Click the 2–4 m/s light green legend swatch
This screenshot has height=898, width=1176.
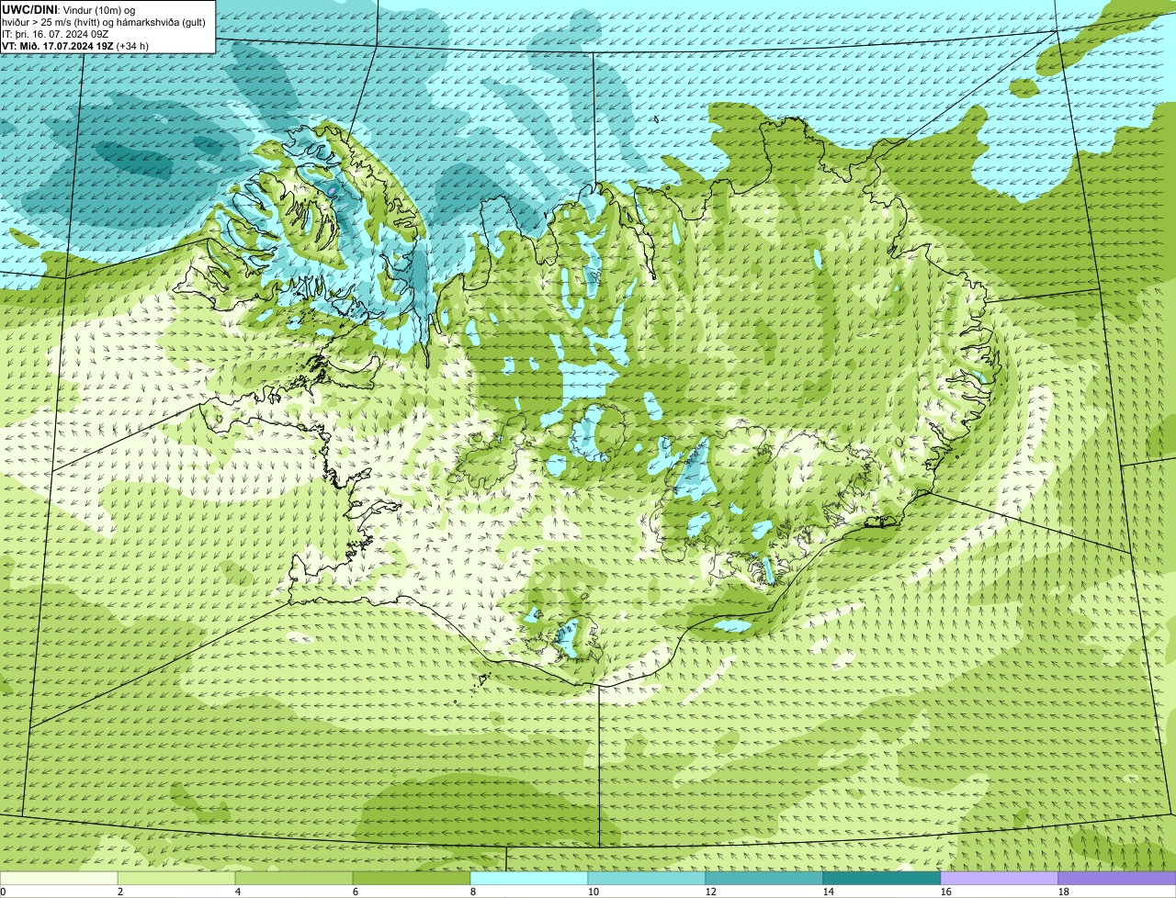click(x=176, y=879)
